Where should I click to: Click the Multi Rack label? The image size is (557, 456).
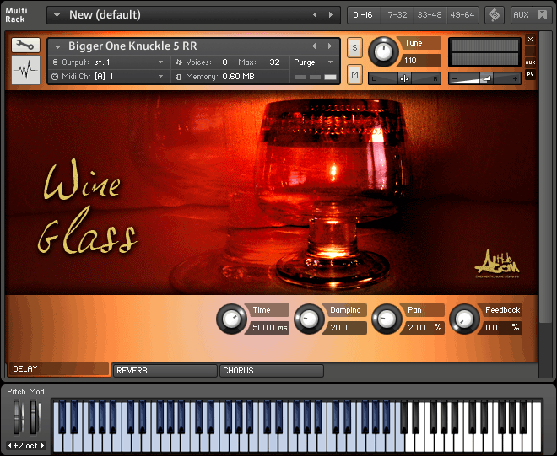click(x=16, y=15)
